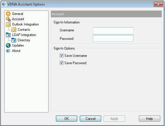Close the VDNA Assistant Options window
This screenshot has width=165, height=126.
(x=158, y=4)
